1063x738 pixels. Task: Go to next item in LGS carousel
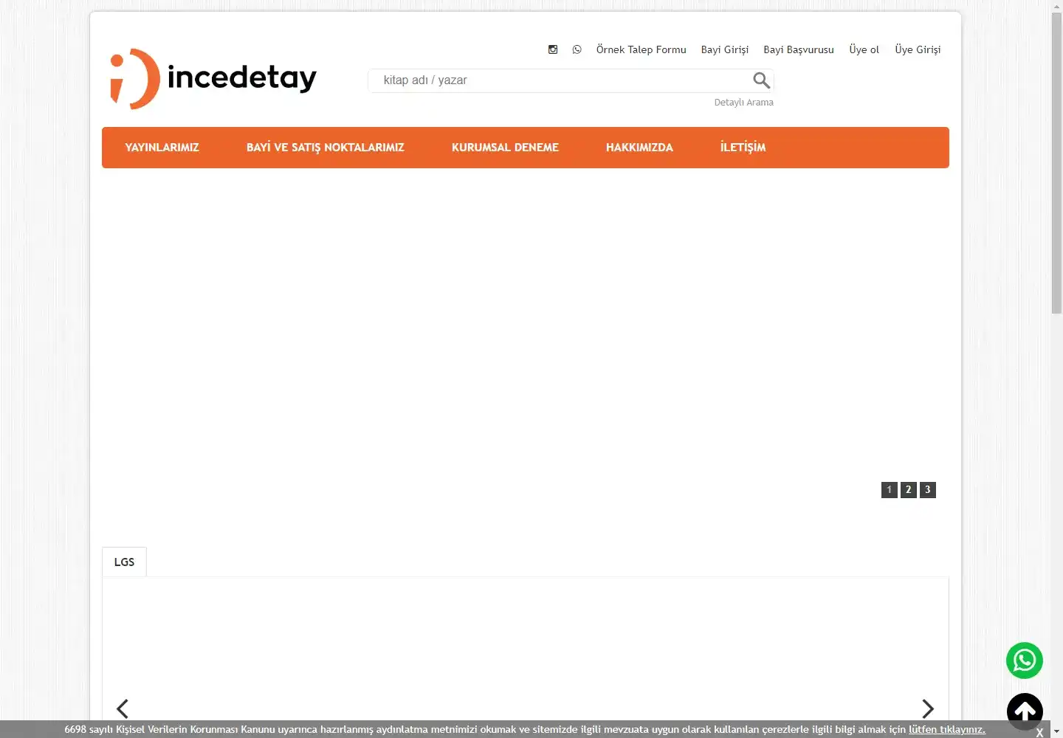tap(928, 708)
